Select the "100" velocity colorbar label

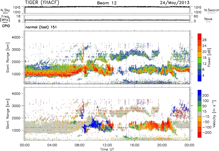pyautogui.click(x=206, y=101)
